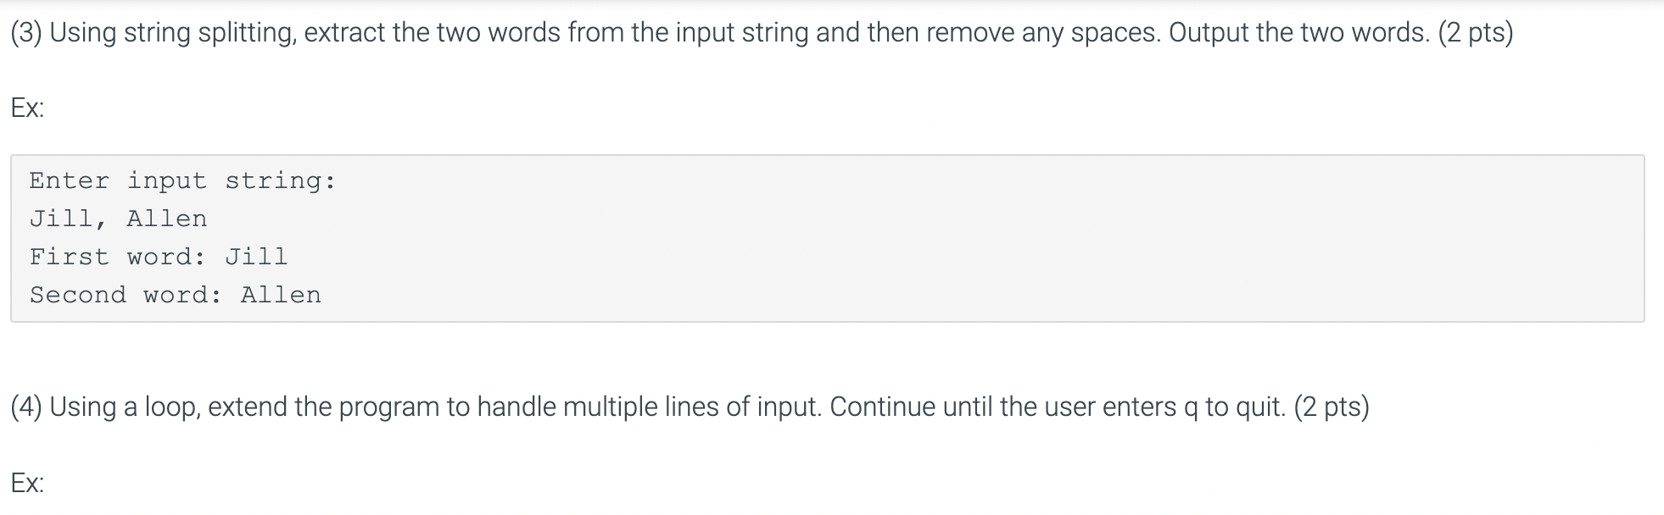Click "(2 pts)" ending the step 4 instruction
Image resolution: width=1664 pixels, height=515 pixels.
(x=1332, y=407)
